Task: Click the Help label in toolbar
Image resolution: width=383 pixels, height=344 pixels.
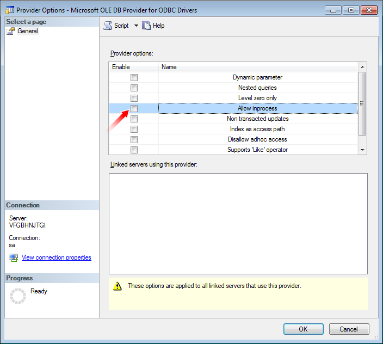Action: coord(158,26)
